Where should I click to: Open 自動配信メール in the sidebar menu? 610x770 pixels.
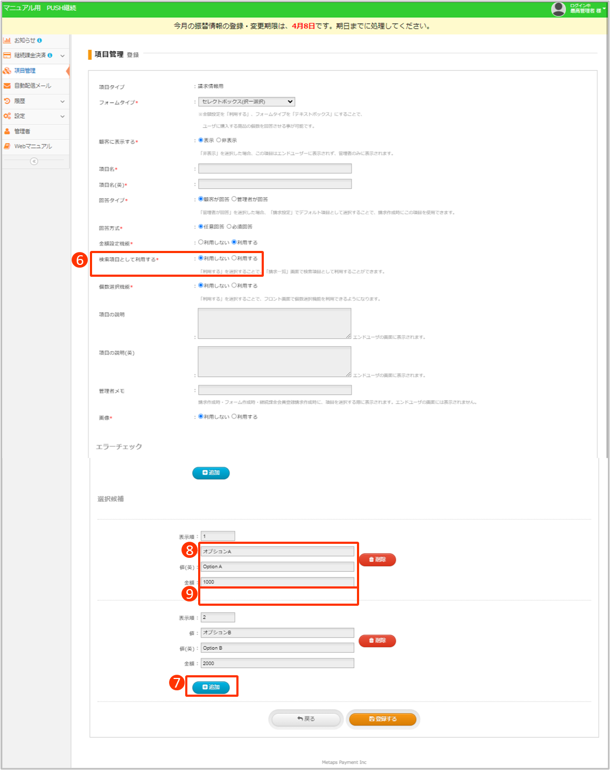click(x=32, y=86)
